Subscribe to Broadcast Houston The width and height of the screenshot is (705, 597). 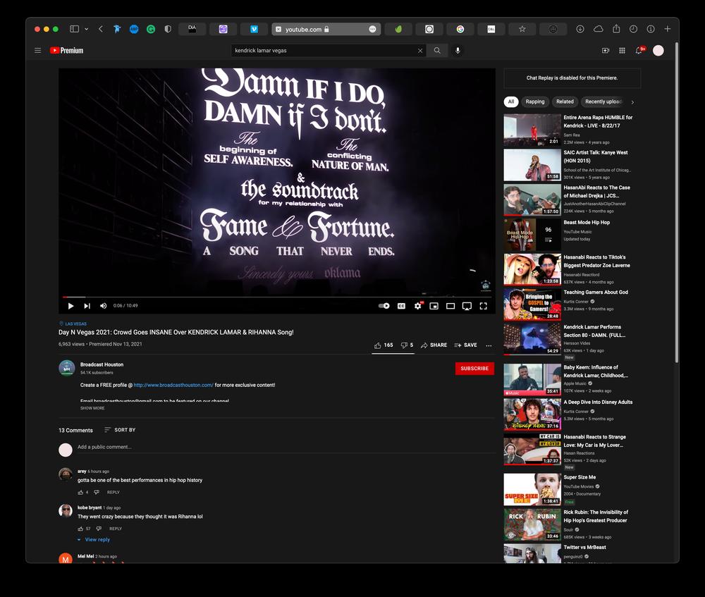coord(474,368)
